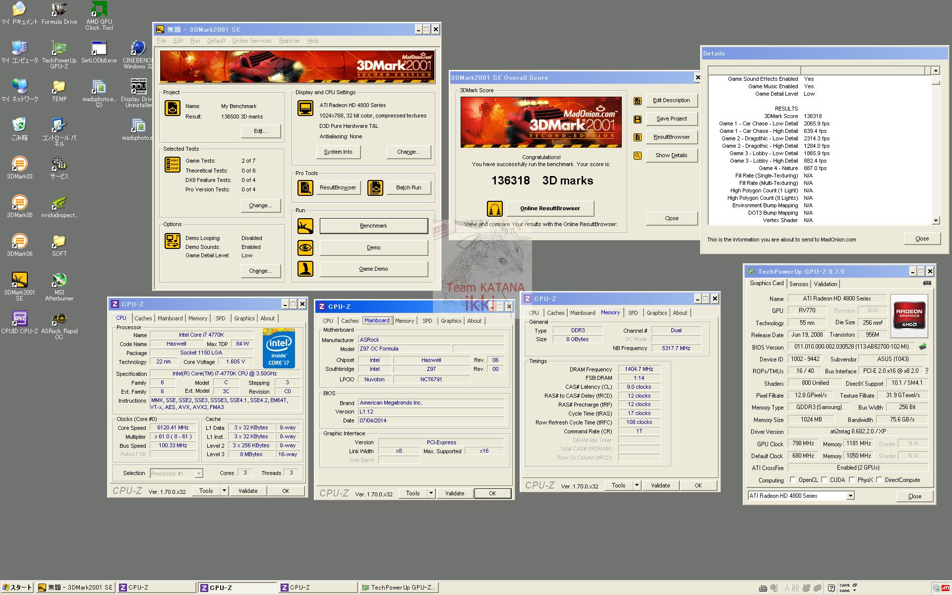Screen dimensions: 952x595
Task: Launch TechPowerUp GPU-Z desktop shortcut
Action: tap(59, 55)
